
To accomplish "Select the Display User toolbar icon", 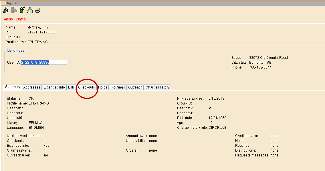I will click(5, 10).
